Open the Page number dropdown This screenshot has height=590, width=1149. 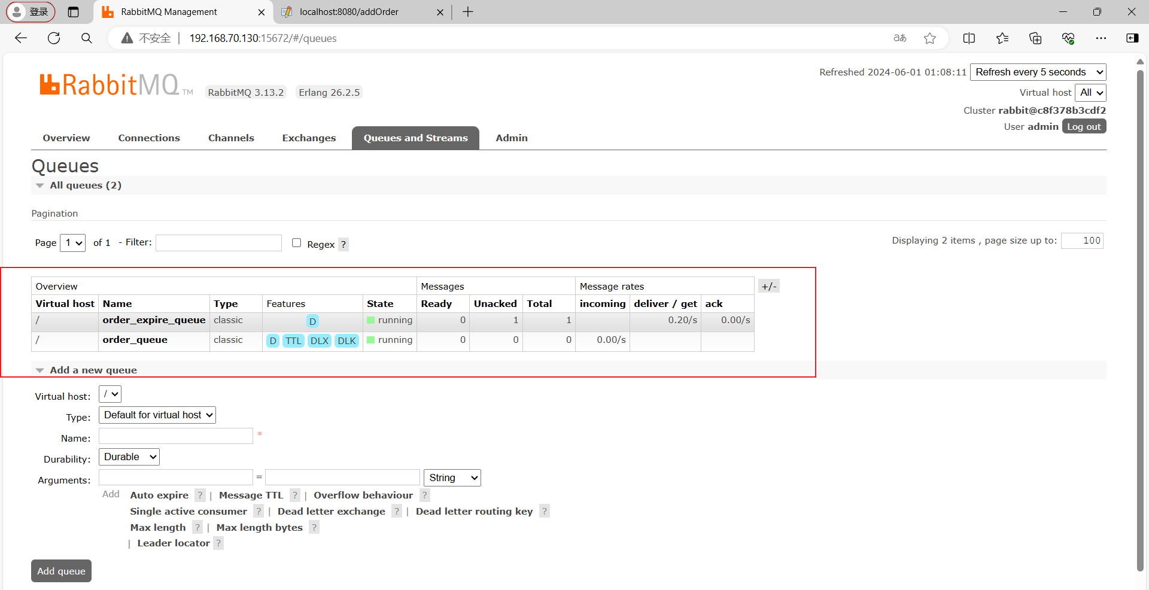point(73,242)
